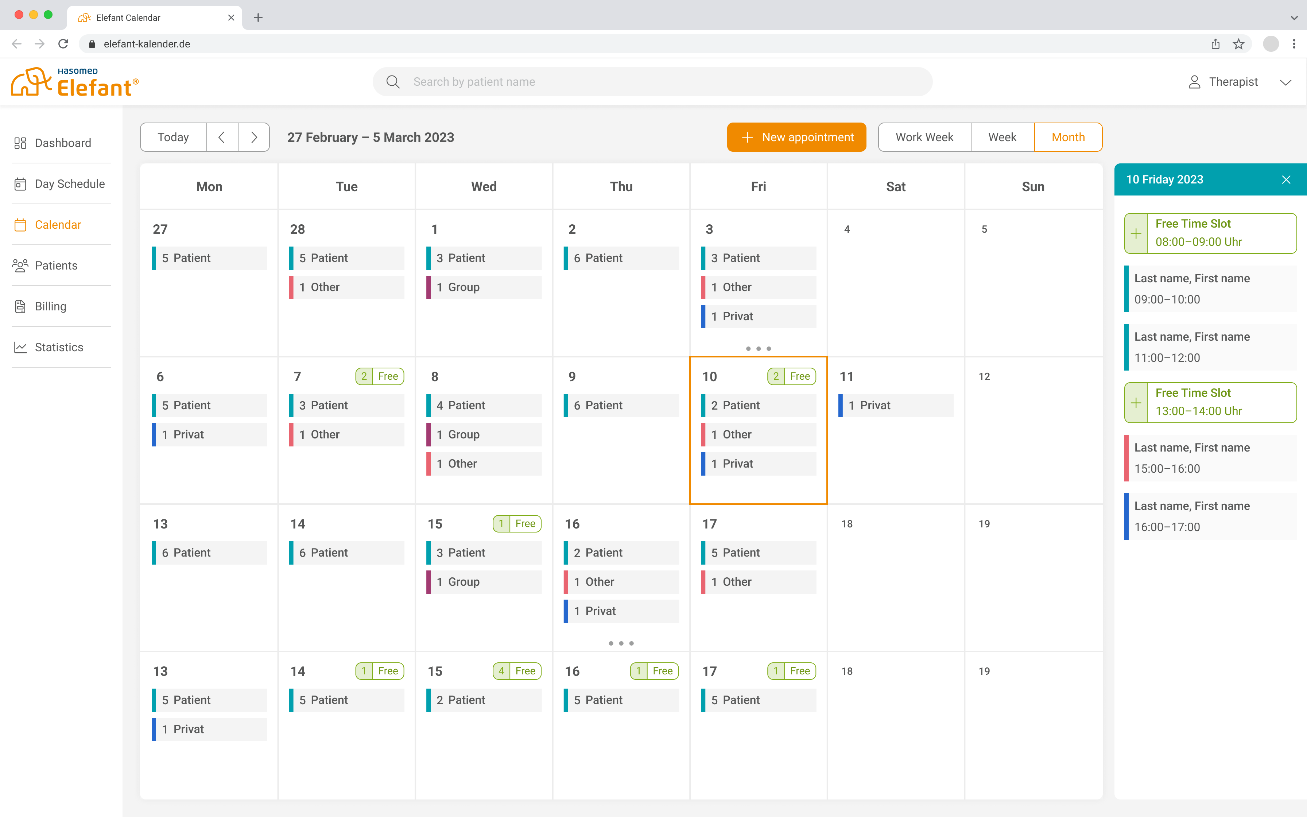Toggle the Month view option
Image resolution: width=1307 pixels, height=817 pixels.
coord(1068,137)
